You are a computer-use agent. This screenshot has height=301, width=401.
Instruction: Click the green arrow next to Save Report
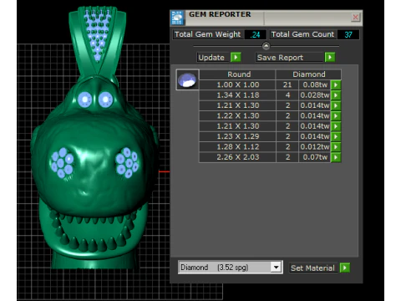(330, 58)
